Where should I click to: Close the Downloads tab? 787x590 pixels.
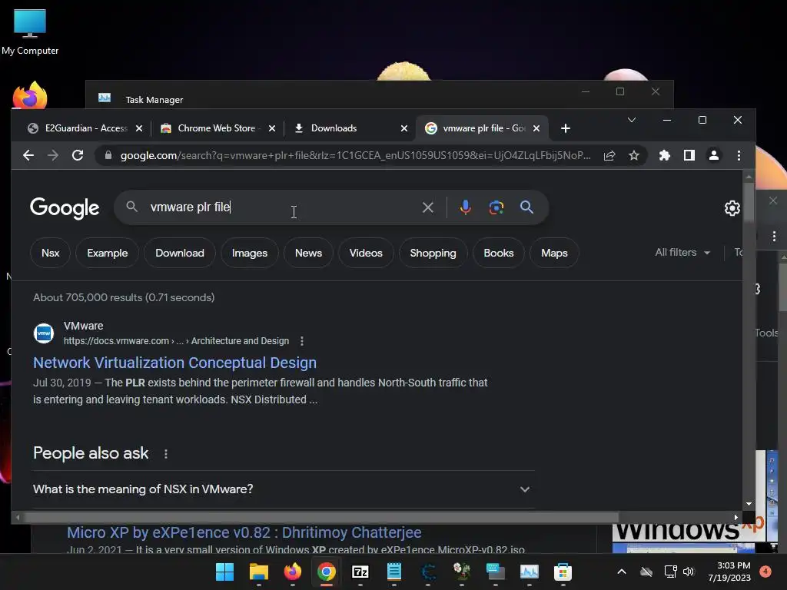pos(404,128)
